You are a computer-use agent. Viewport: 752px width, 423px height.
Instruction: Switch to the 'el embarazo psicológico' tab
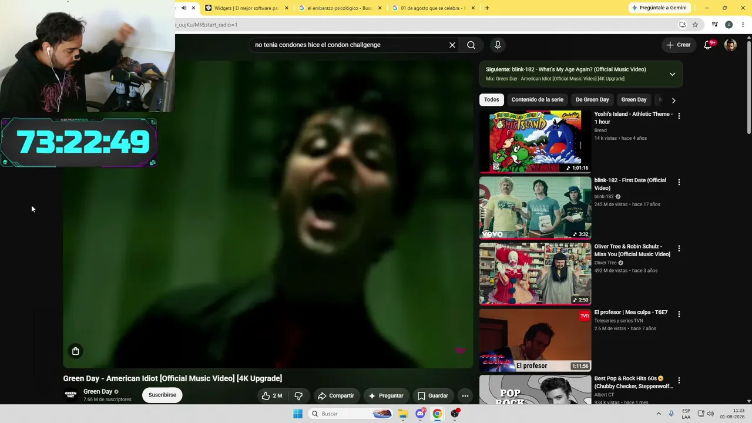340,8
